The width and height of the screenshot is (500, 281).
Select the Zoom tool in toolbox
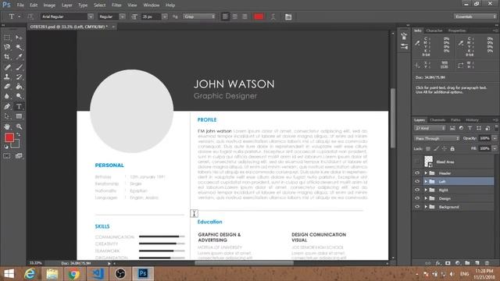click(19, 126)
